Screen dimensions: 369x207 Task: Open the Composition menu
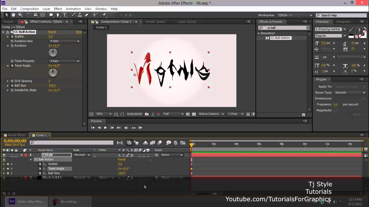pyautogui.click(x=29, y=9)
